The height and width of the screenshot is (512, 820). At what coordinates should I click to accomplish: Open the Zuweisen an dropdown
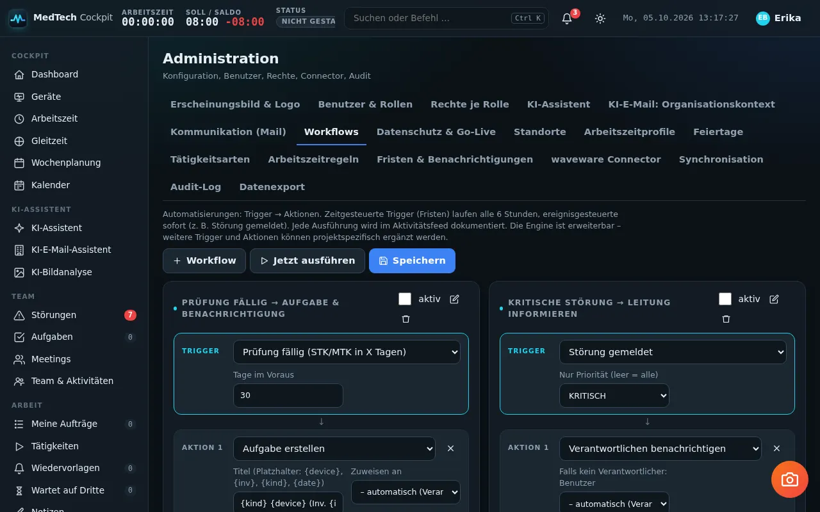[406, 492]
